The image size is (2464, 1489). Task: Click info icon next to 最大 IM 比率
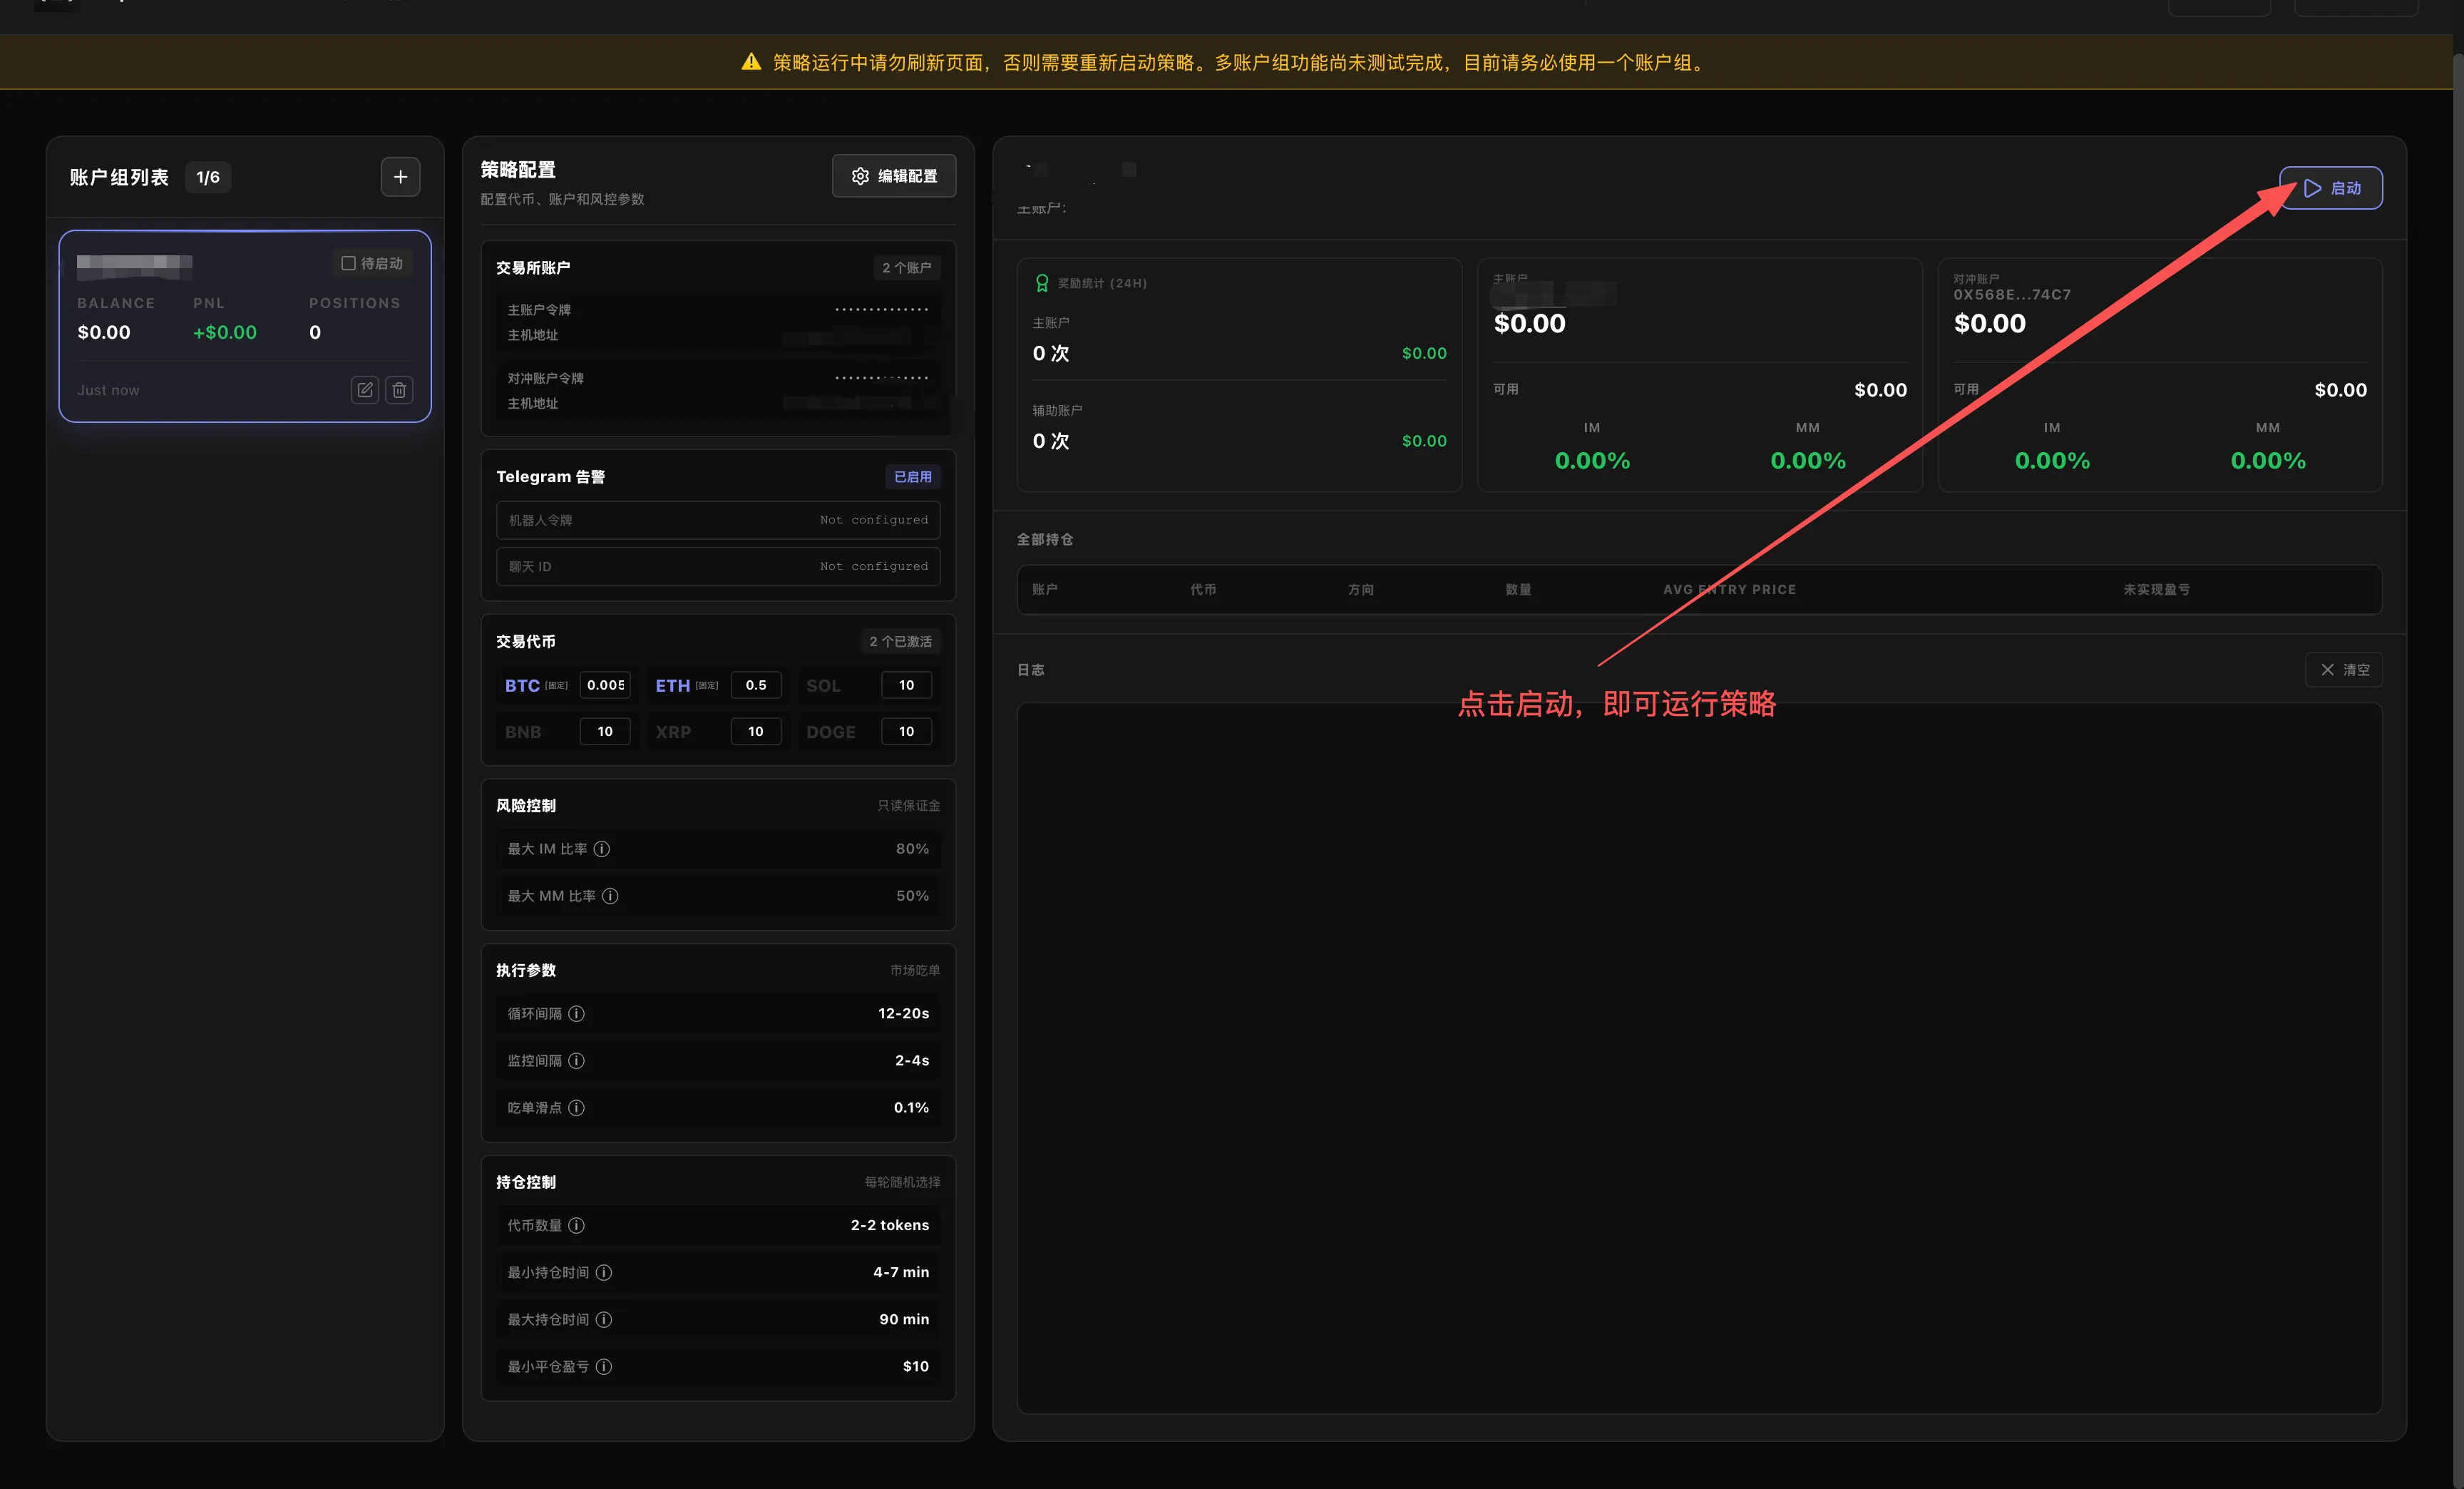pyautogui.click(x=601, y=849)
